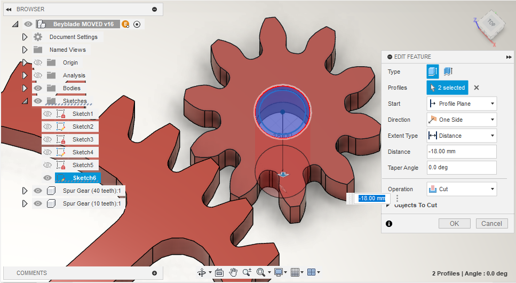Show Sketch2 via its eye icon

(47, 127)
